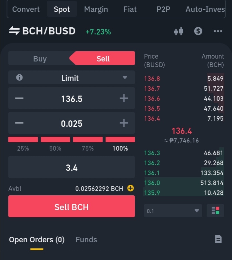Tap the Sell BCH button
Image resolution: width=232 pixels, height=260 pixels.
point(72,206)
